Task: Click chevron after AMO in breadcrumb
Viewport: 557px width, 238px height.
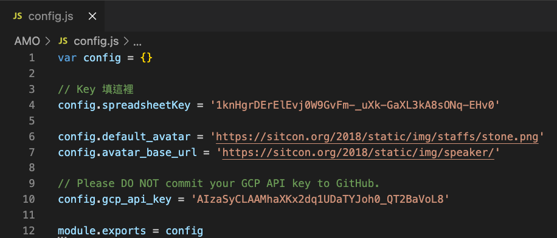Action: [x=48, y=41]
